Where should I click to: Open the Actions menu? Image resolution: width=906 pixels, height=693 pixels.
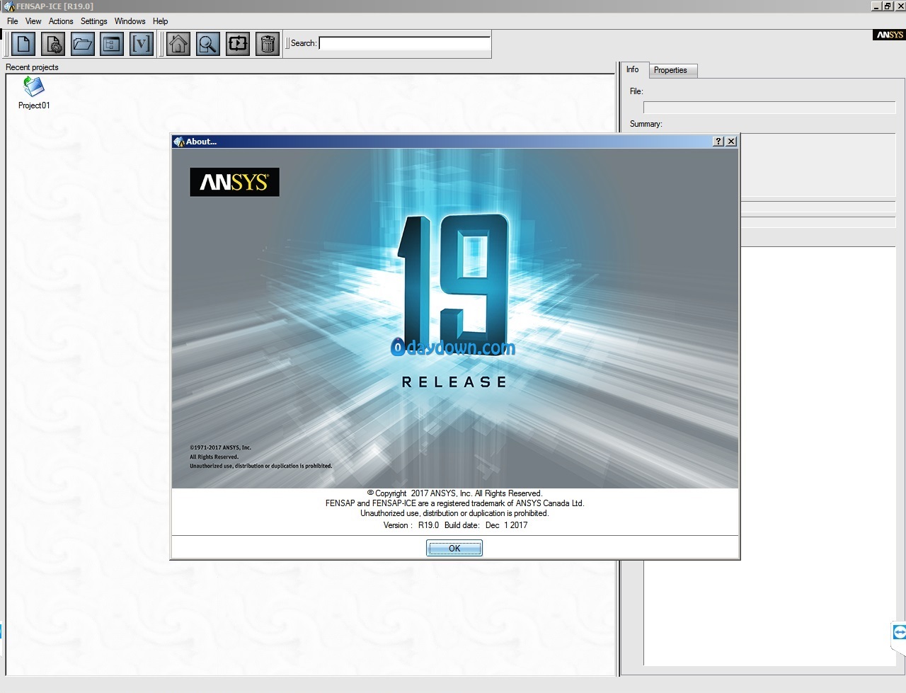[61, 21]
